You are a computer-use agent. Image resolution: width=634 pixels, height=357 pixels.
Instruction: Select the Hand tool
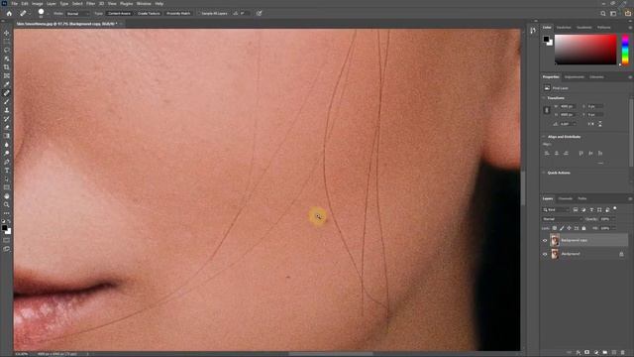coord(7,196)
